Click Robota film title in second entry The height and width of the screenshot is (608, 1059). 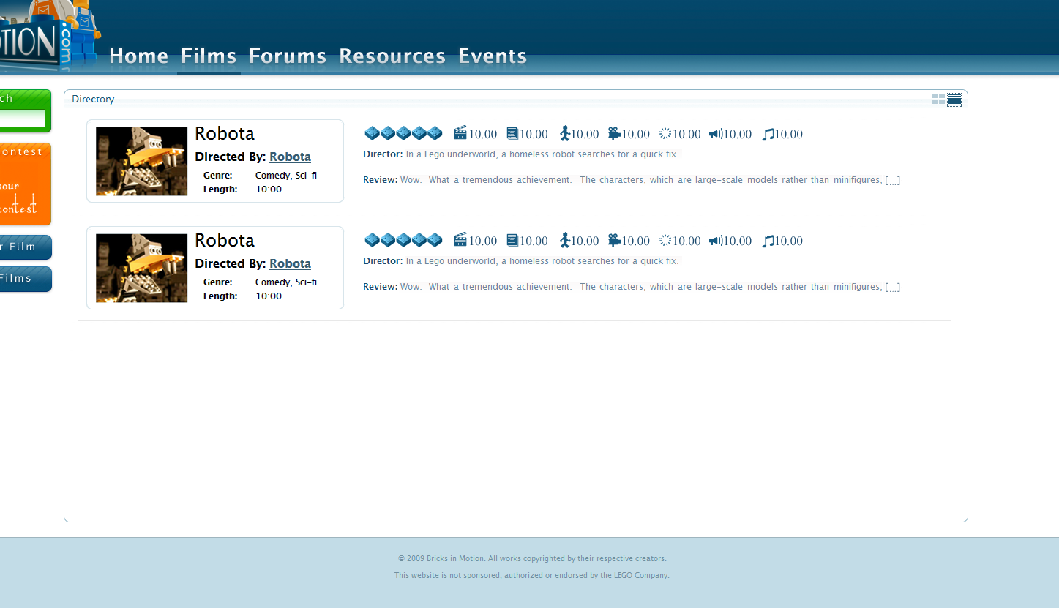[x=225, y=240]
